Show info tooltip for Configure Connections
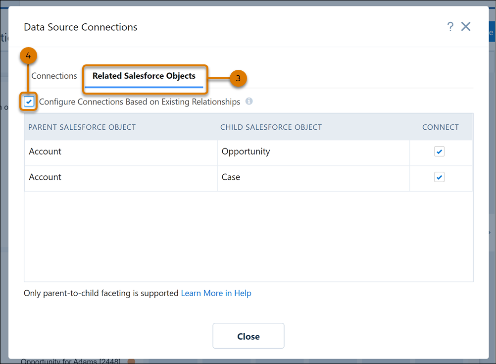Image resolution: width=496 pixels, height=364 pixels. (x=249, y=102)
